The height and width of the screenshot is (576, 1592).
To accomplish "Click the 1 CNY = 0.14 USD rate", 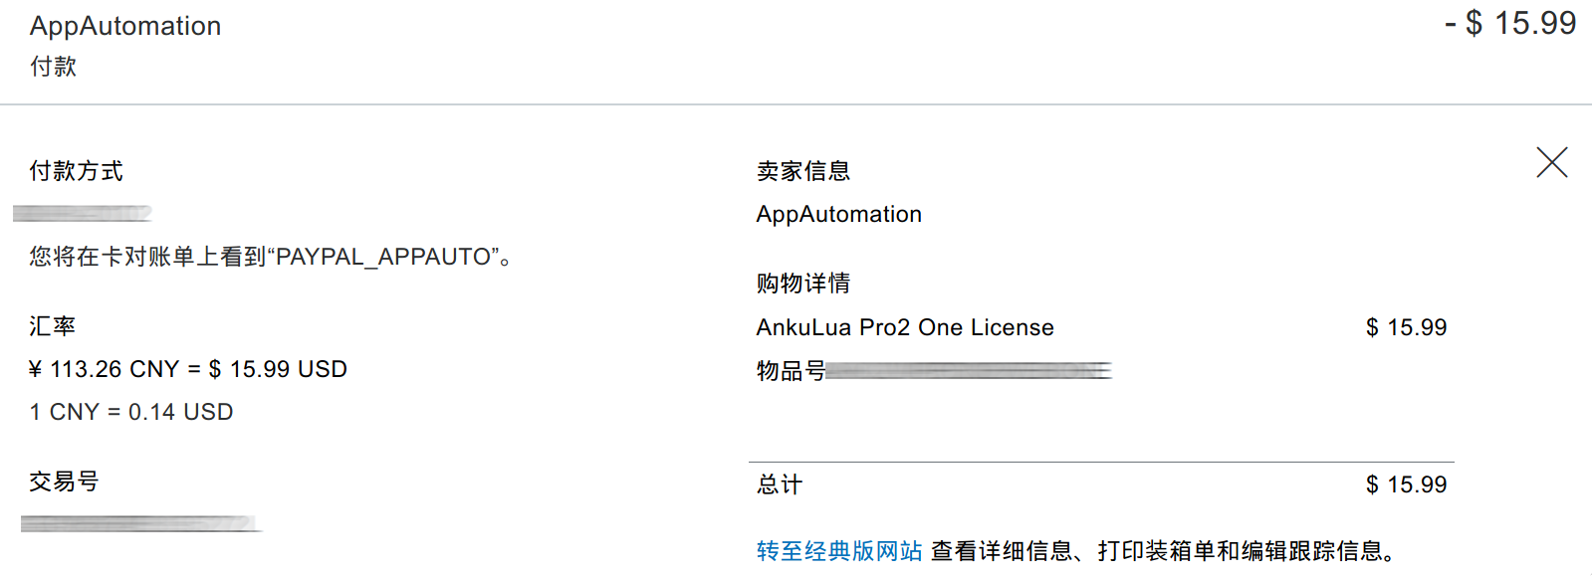I will (131, 412).
